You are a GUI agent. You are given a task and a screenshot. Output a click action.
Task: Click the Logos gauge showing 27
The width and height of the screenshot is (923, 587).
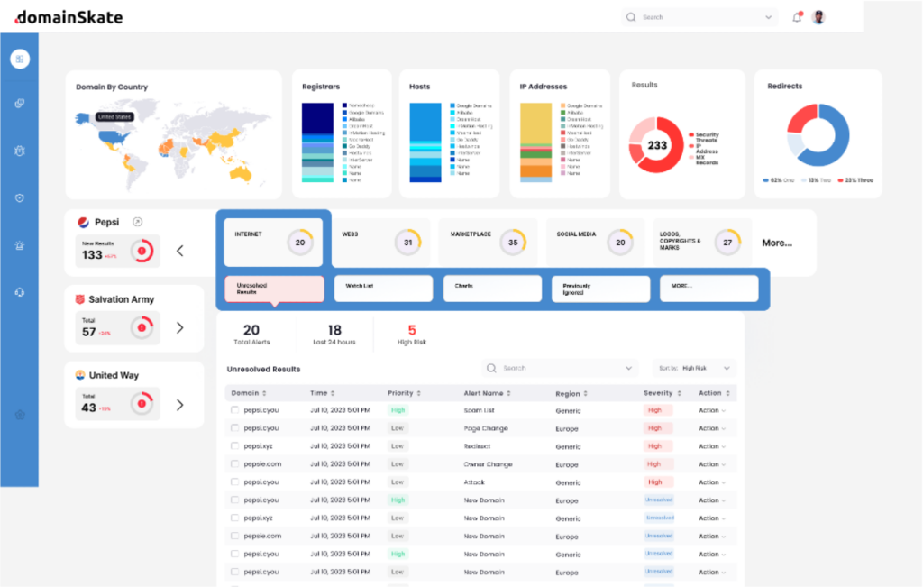point(727,242)
